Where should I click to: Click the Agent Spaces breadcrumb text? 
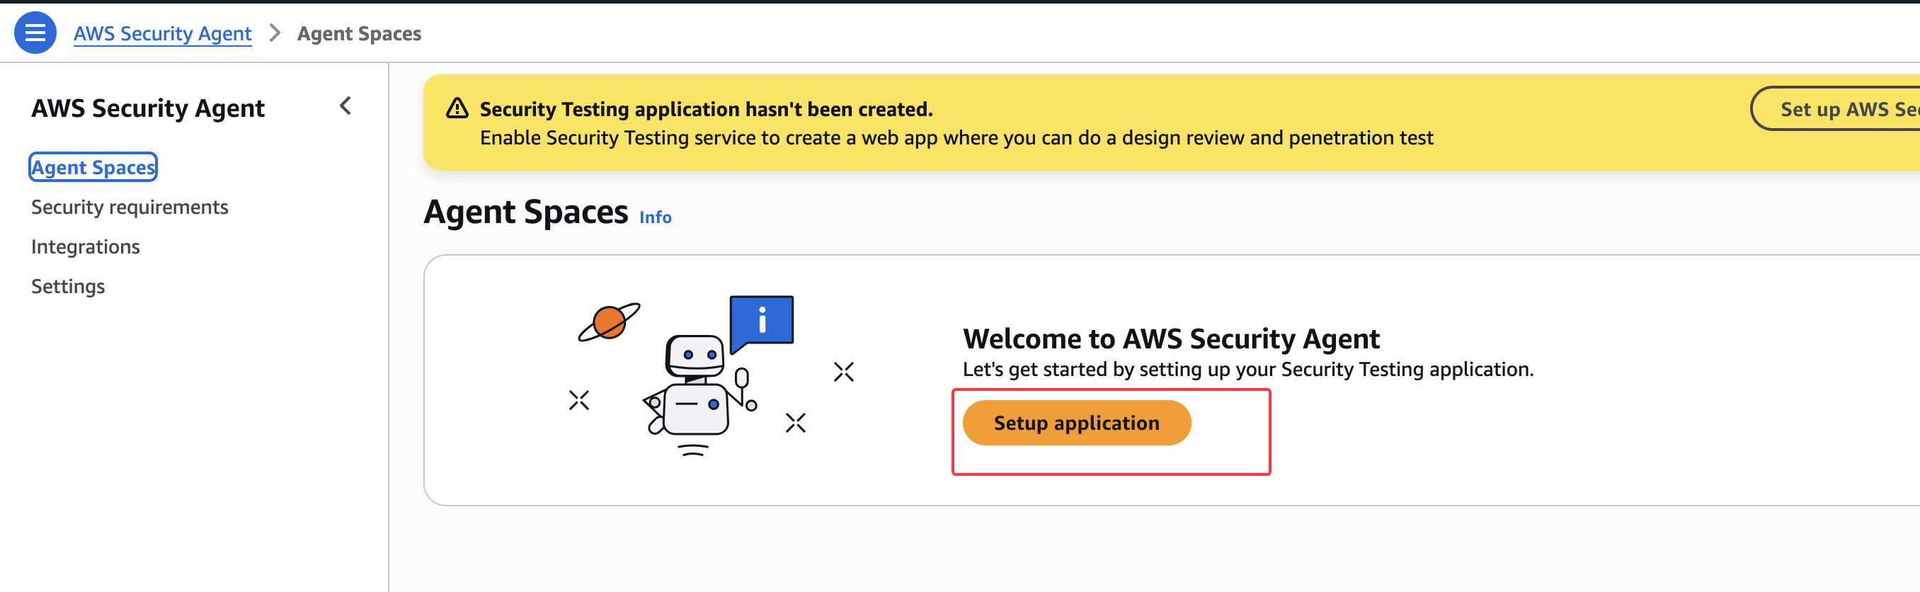pos(359,33)
